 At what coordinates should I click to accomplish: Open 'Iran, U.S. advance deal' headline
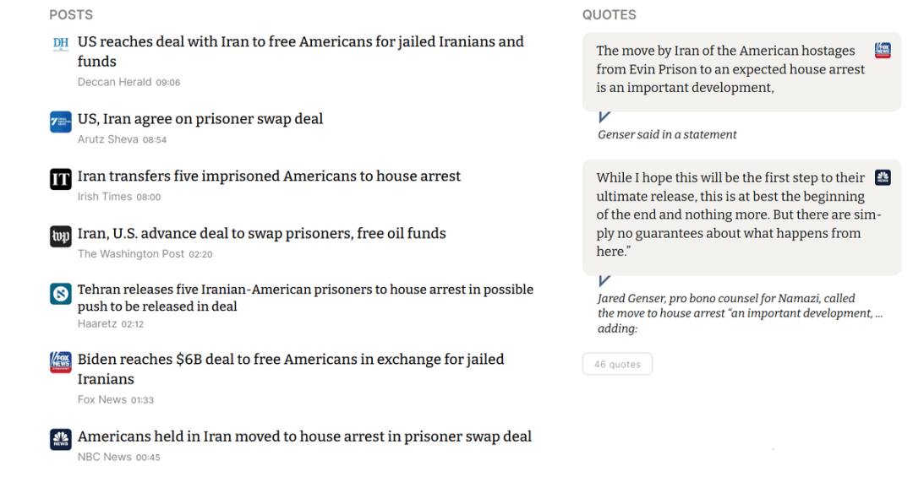click(x=261, y=234)
